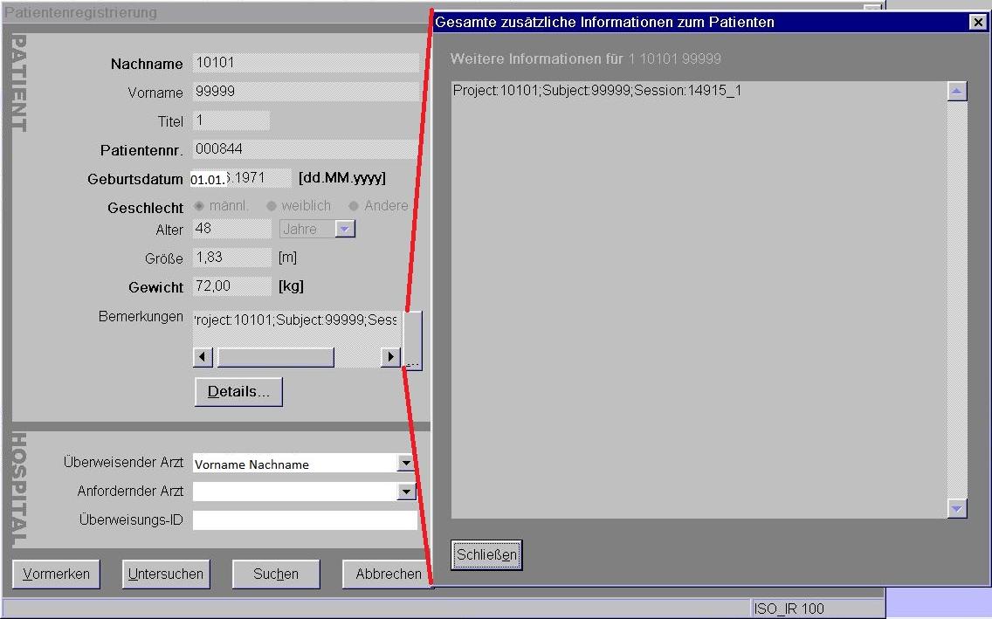Expand the Überweisender Arzt dropdown

(405, 464)
